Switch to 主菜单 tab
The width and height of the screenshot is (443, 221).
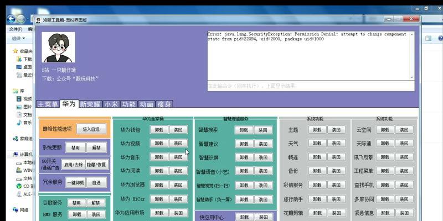pos(48,104)
